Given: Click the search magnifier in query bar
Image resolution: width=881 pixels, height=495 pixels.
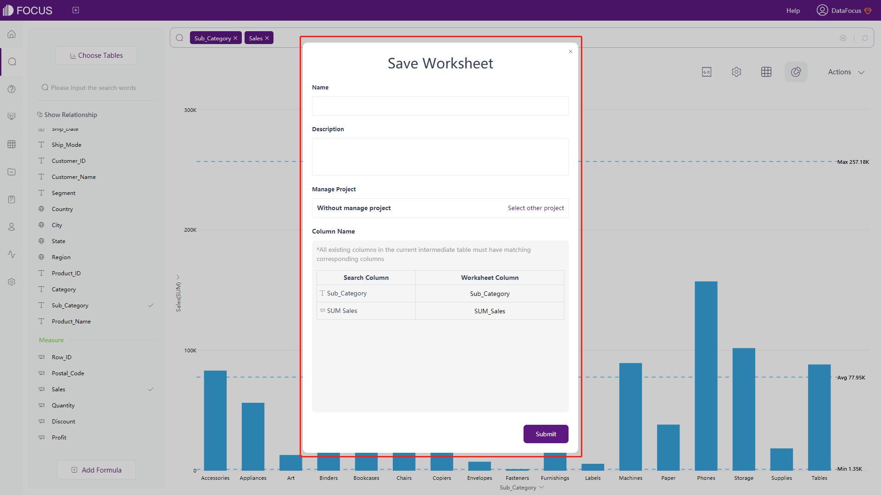Looking at the screenshot, I should (x=180, y=38).
